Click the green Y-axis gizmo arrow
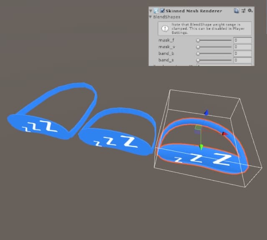267x240 pixels. click(201, 147)
